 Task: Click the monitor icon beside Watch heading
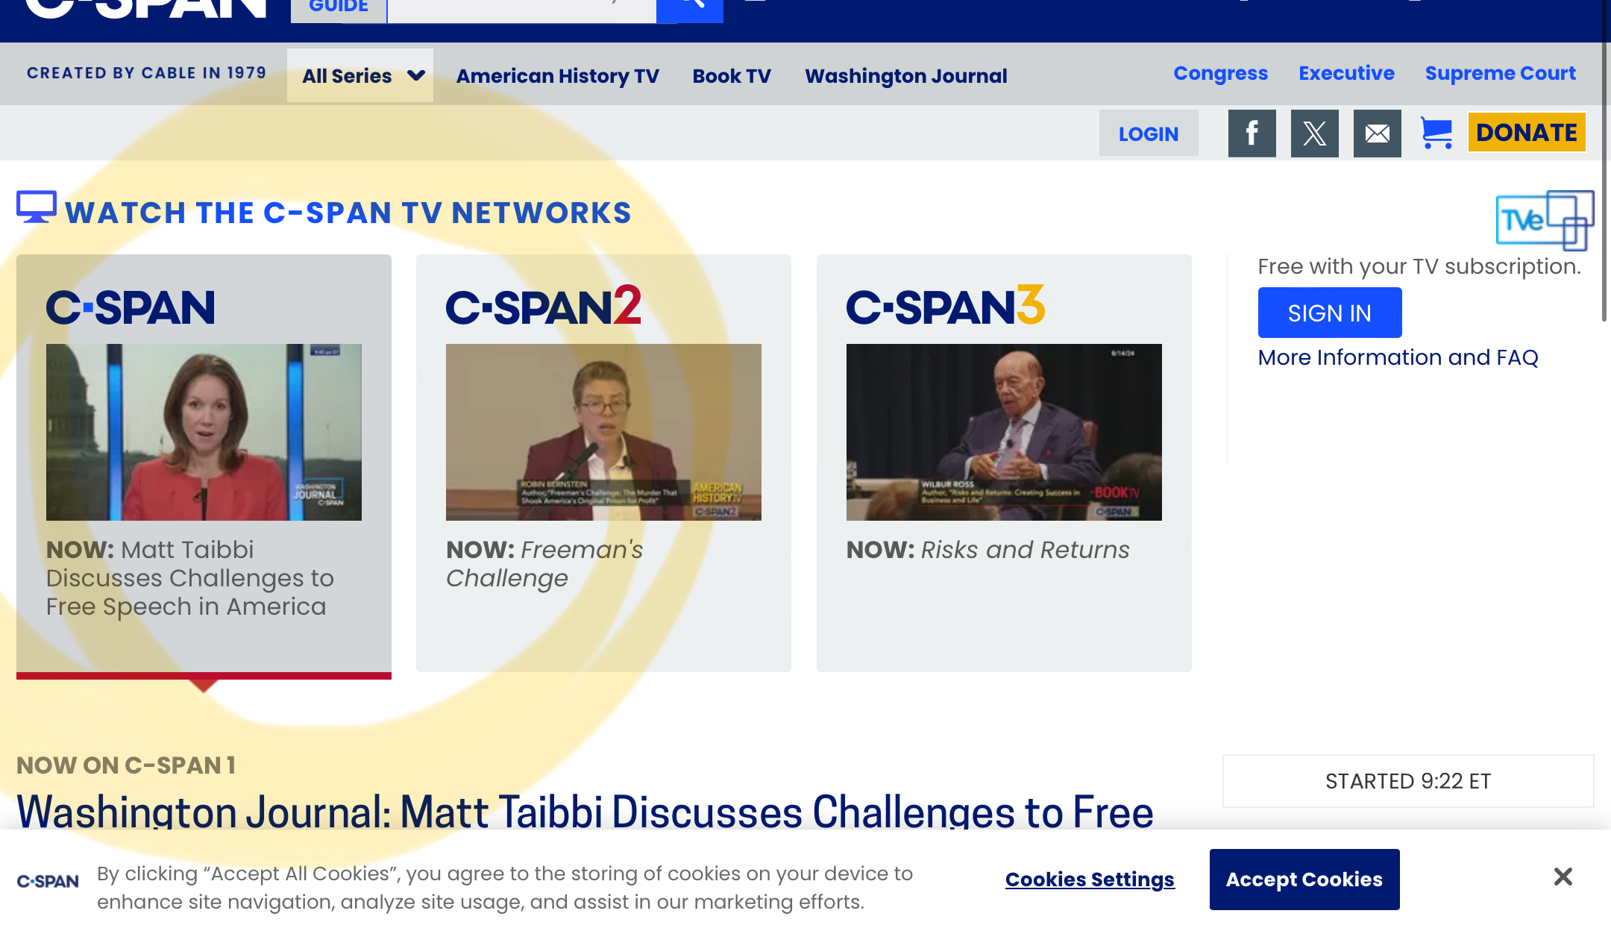coord(37,207)
